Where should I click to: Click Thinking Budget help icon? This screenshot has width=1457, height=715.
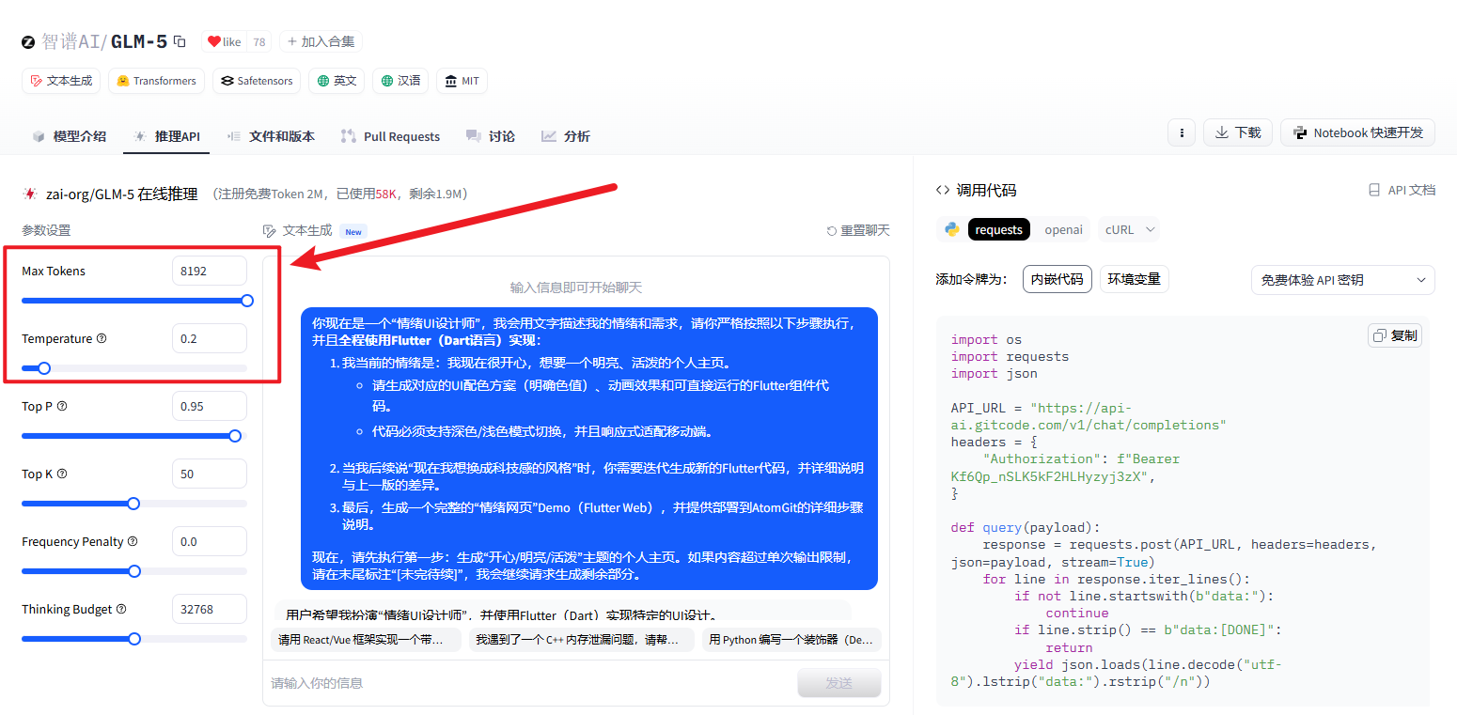click(x=121, y=609)
